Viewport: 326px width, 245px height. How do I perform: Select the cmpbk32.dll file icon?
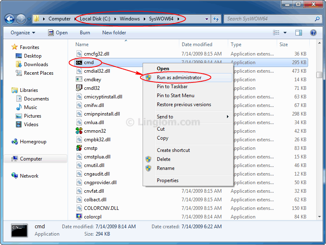coord(79,139)
